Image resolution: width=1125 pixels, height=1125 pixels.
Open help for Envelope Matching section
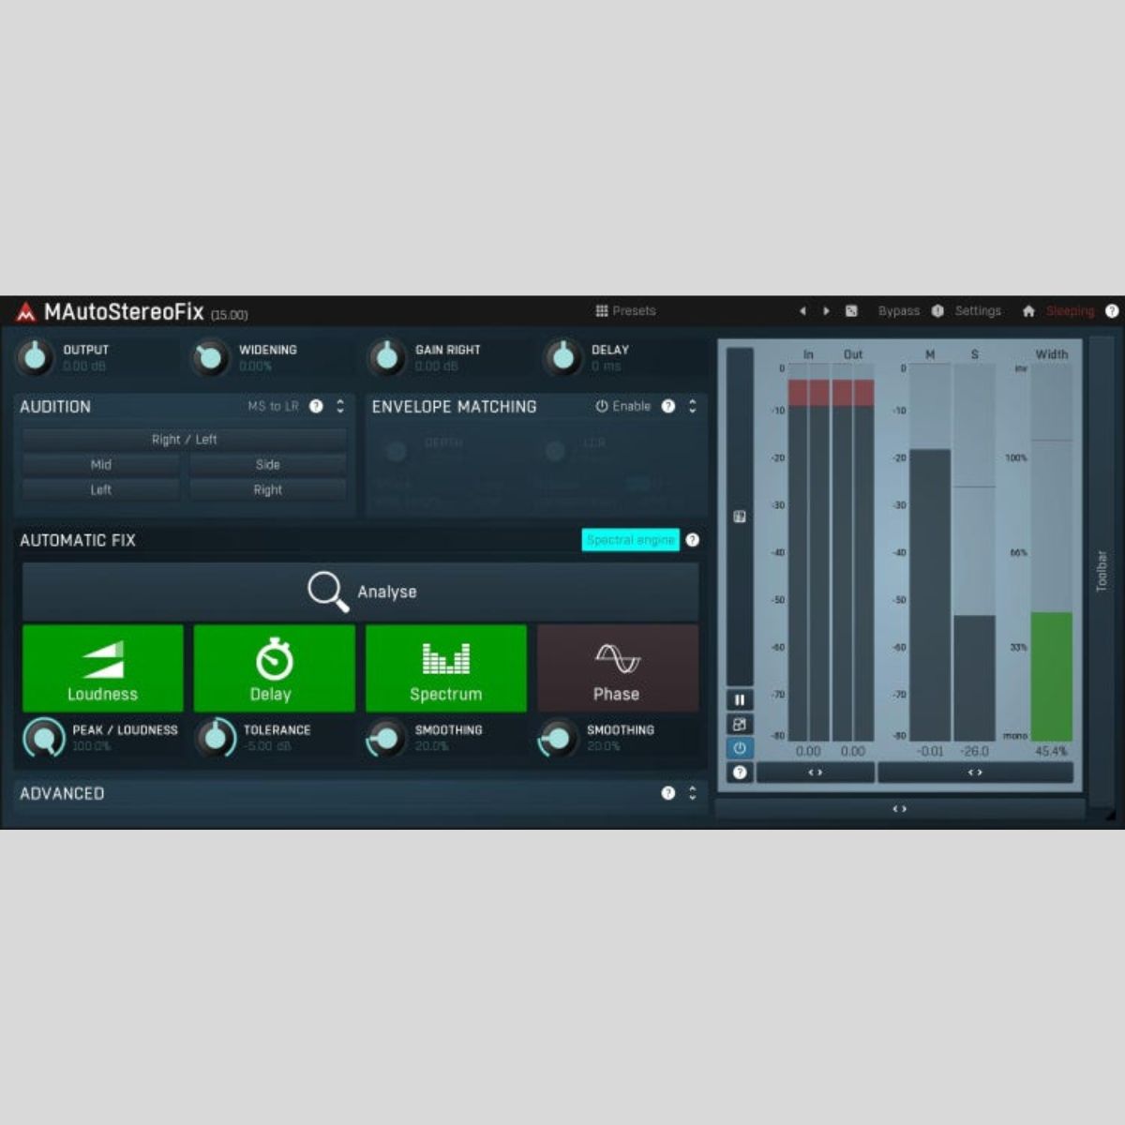[x=668, y=406]
